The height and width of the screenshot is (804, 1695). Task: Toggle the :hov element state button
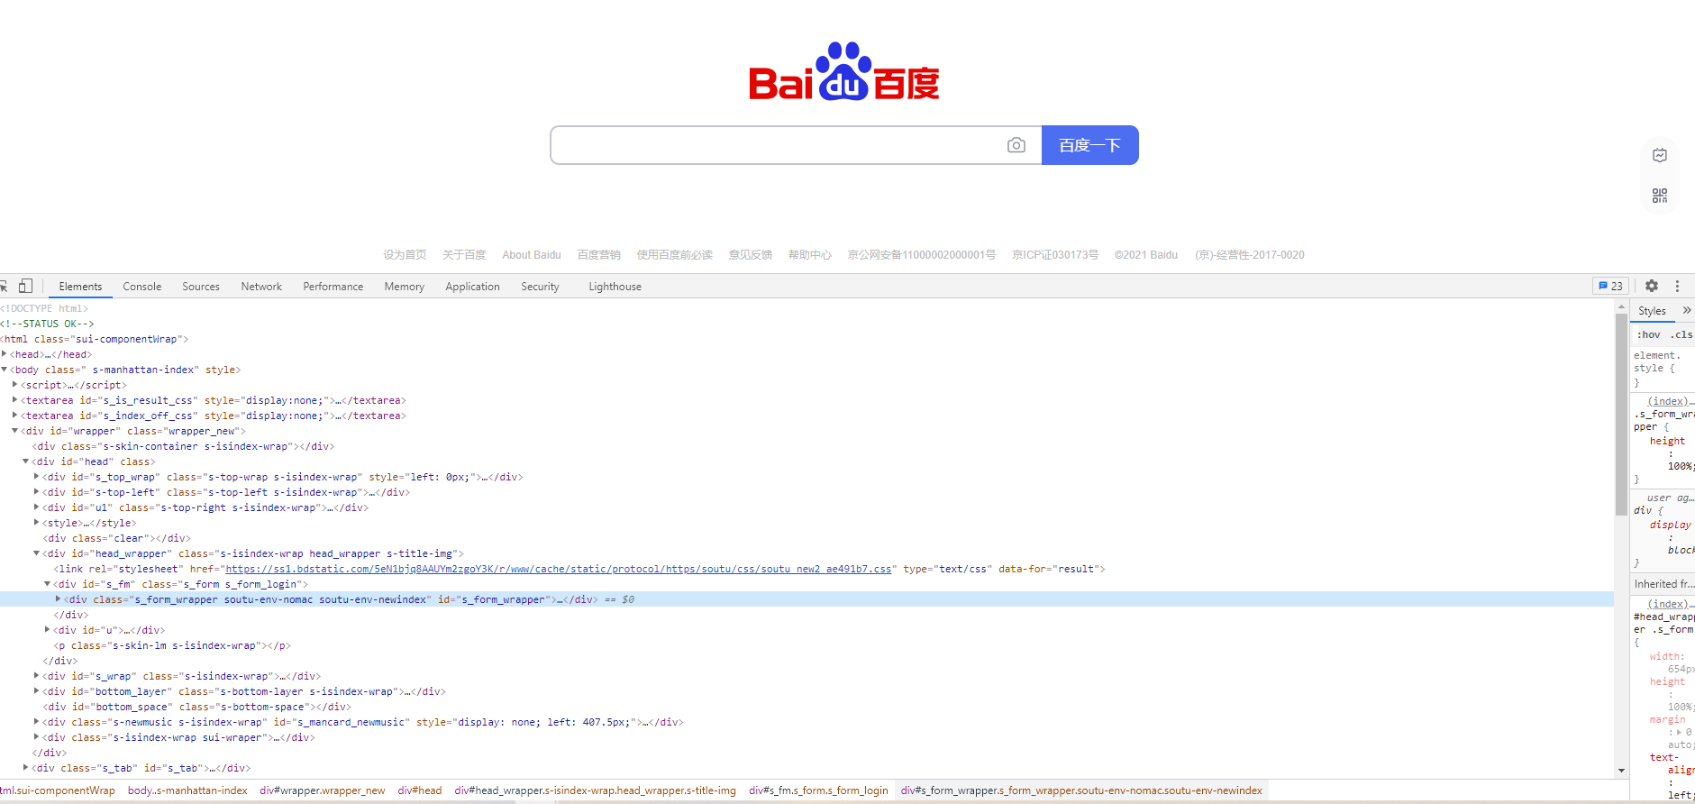click(x=1648, y=334)
